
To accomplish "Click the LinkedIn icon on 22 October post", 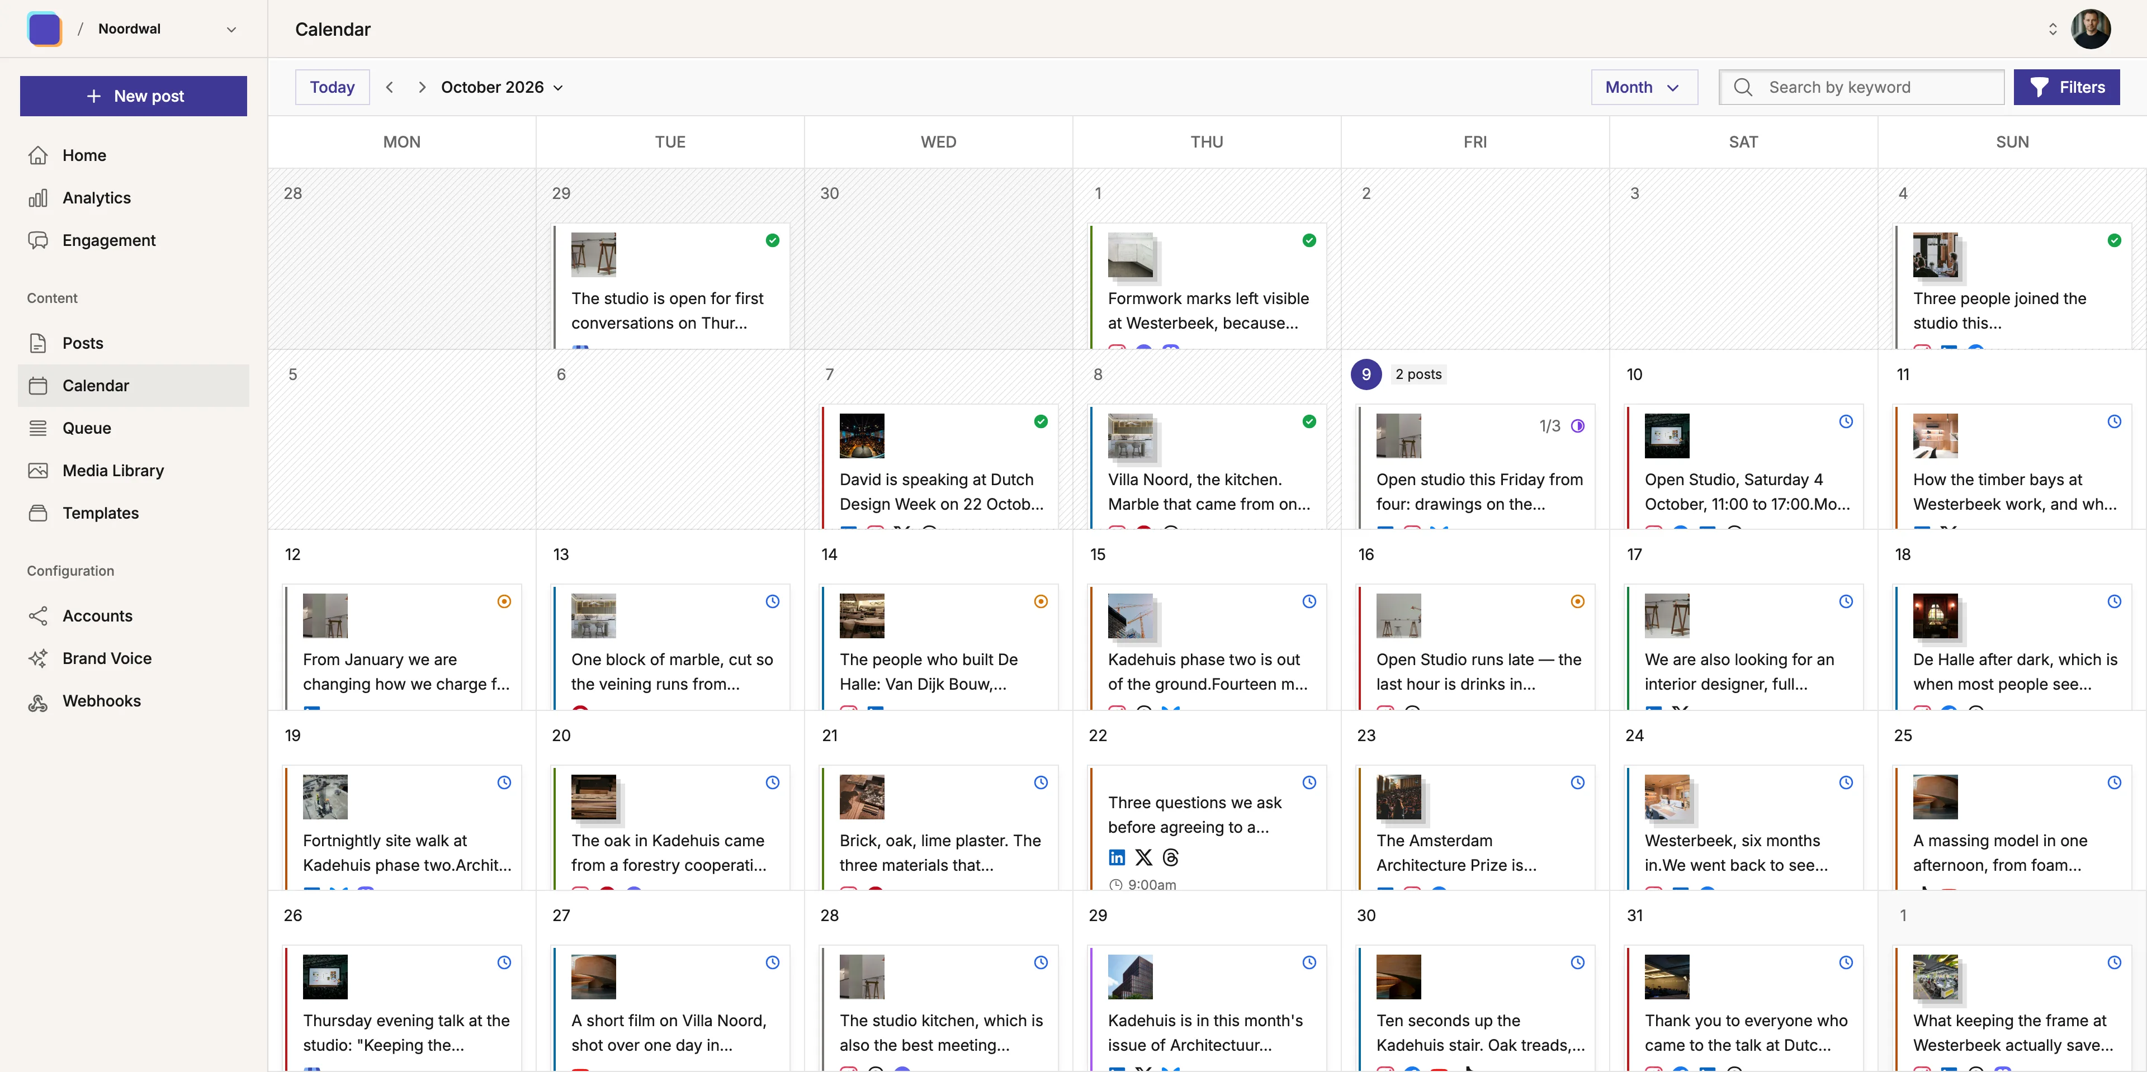I will (1117, 857).
